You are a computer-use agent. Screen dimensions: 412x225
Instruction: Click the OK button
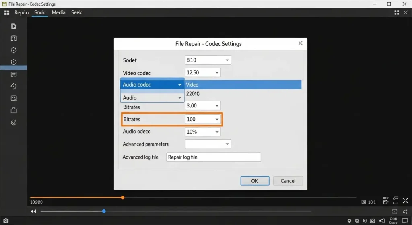tap(255, 181)
